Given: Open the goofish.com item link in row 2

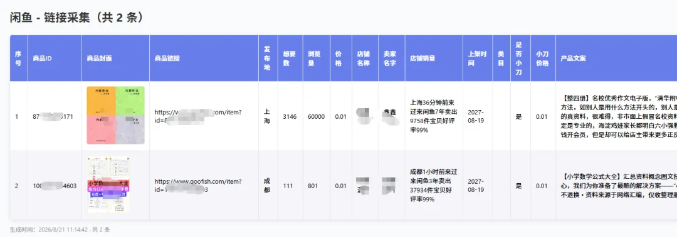Looking at the screenshot, I should click(198, 185).
